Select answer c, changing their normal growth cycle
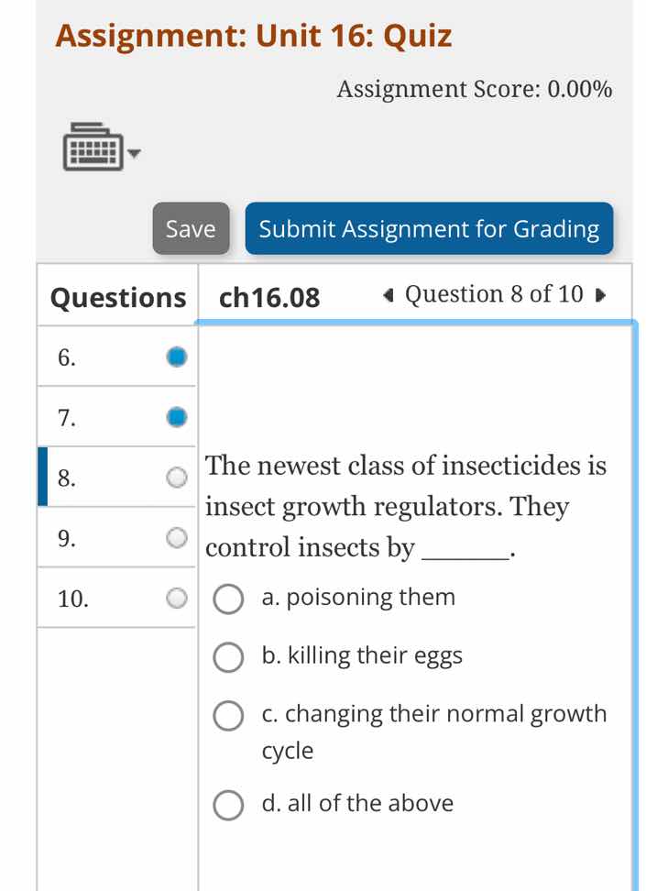Viewport: 646px width, 891px height. tap(228, 716)
